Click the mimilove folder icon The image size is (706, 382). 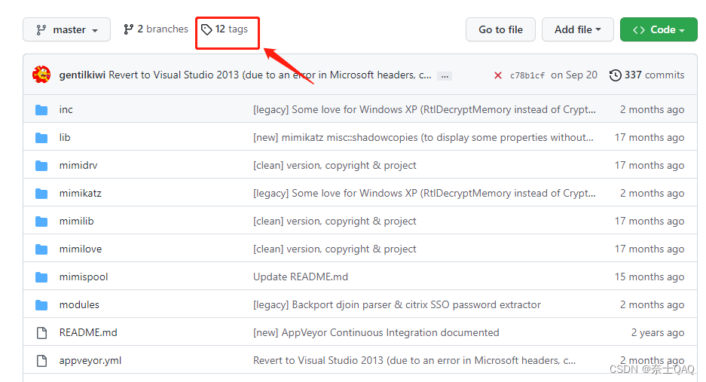point(41,249)
